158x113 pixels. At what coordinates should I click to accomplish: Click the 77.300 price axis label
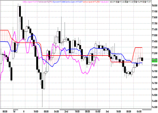tap(154, 47)
